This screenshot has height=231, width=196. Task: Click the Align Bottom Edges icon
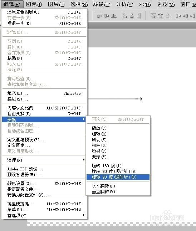[x=114, y=16]
